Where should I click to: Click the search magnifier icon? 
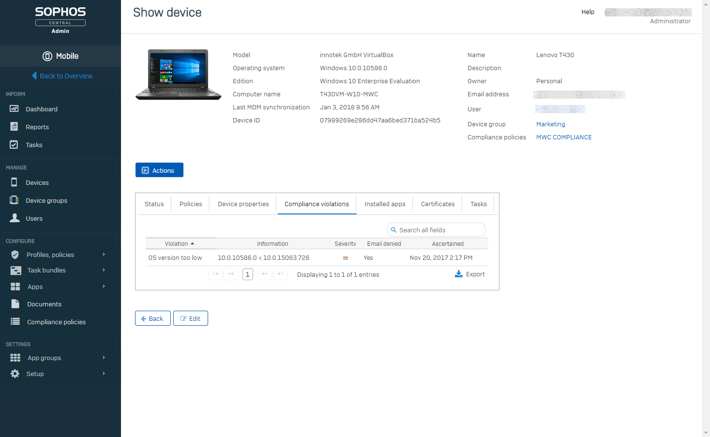pos(394,230)
